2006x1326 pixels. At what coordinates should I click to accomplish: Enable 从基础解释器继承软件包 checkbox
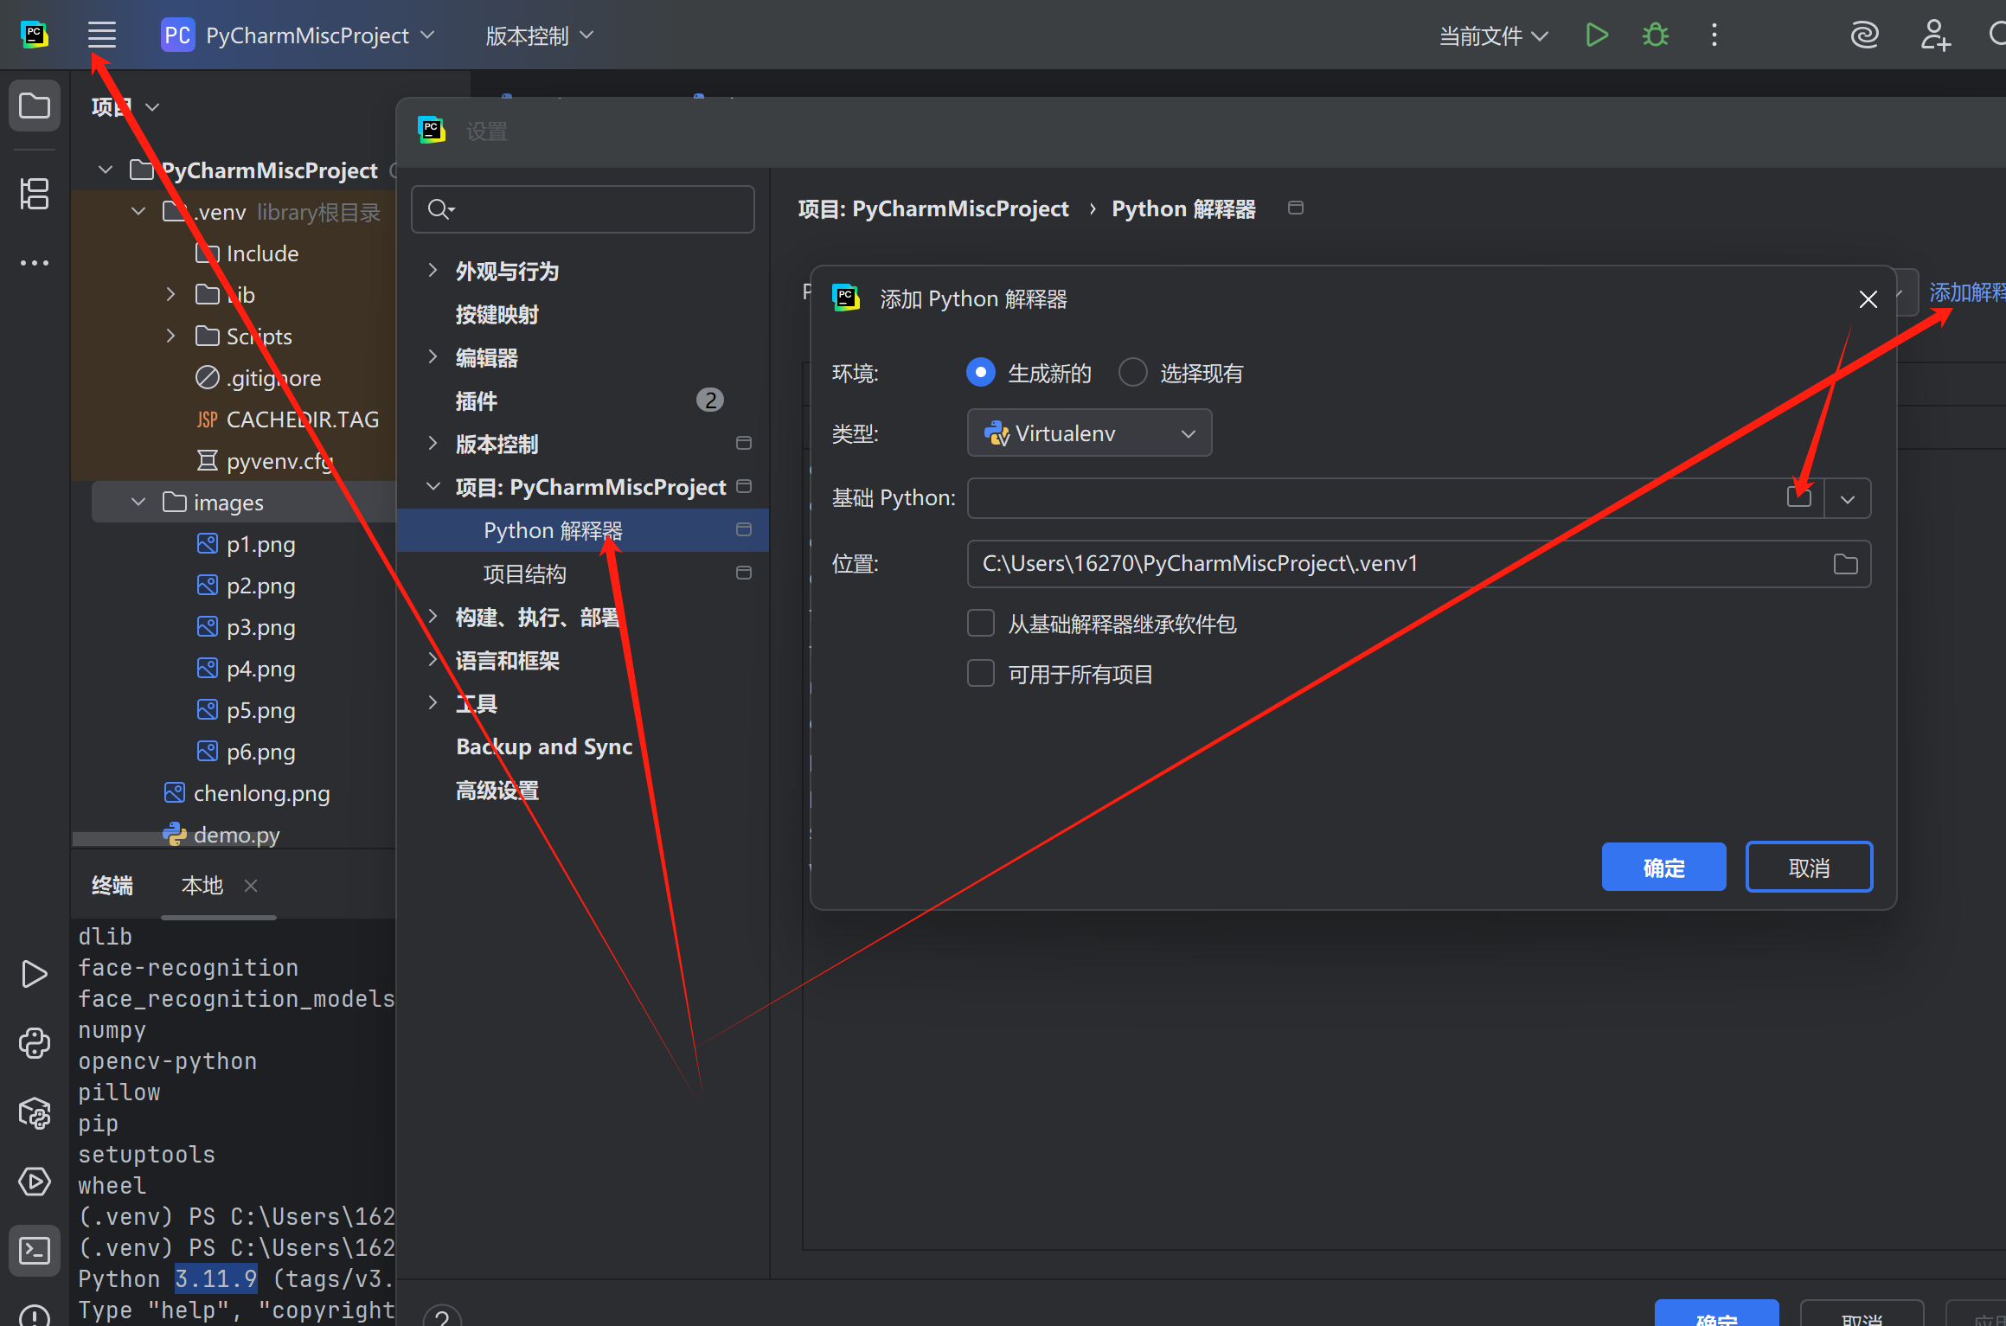pyautogui.click(x=980, y=623)
